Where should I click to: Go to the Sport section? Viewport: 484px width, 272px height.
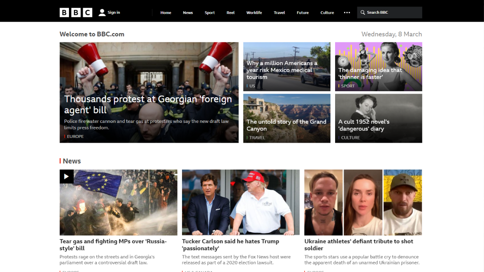click(209, 13)
